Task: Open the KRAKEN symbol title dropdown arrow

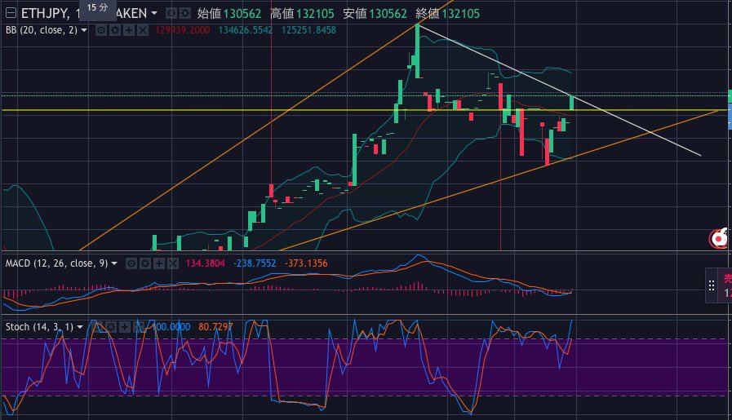Action: pos(154,14)
